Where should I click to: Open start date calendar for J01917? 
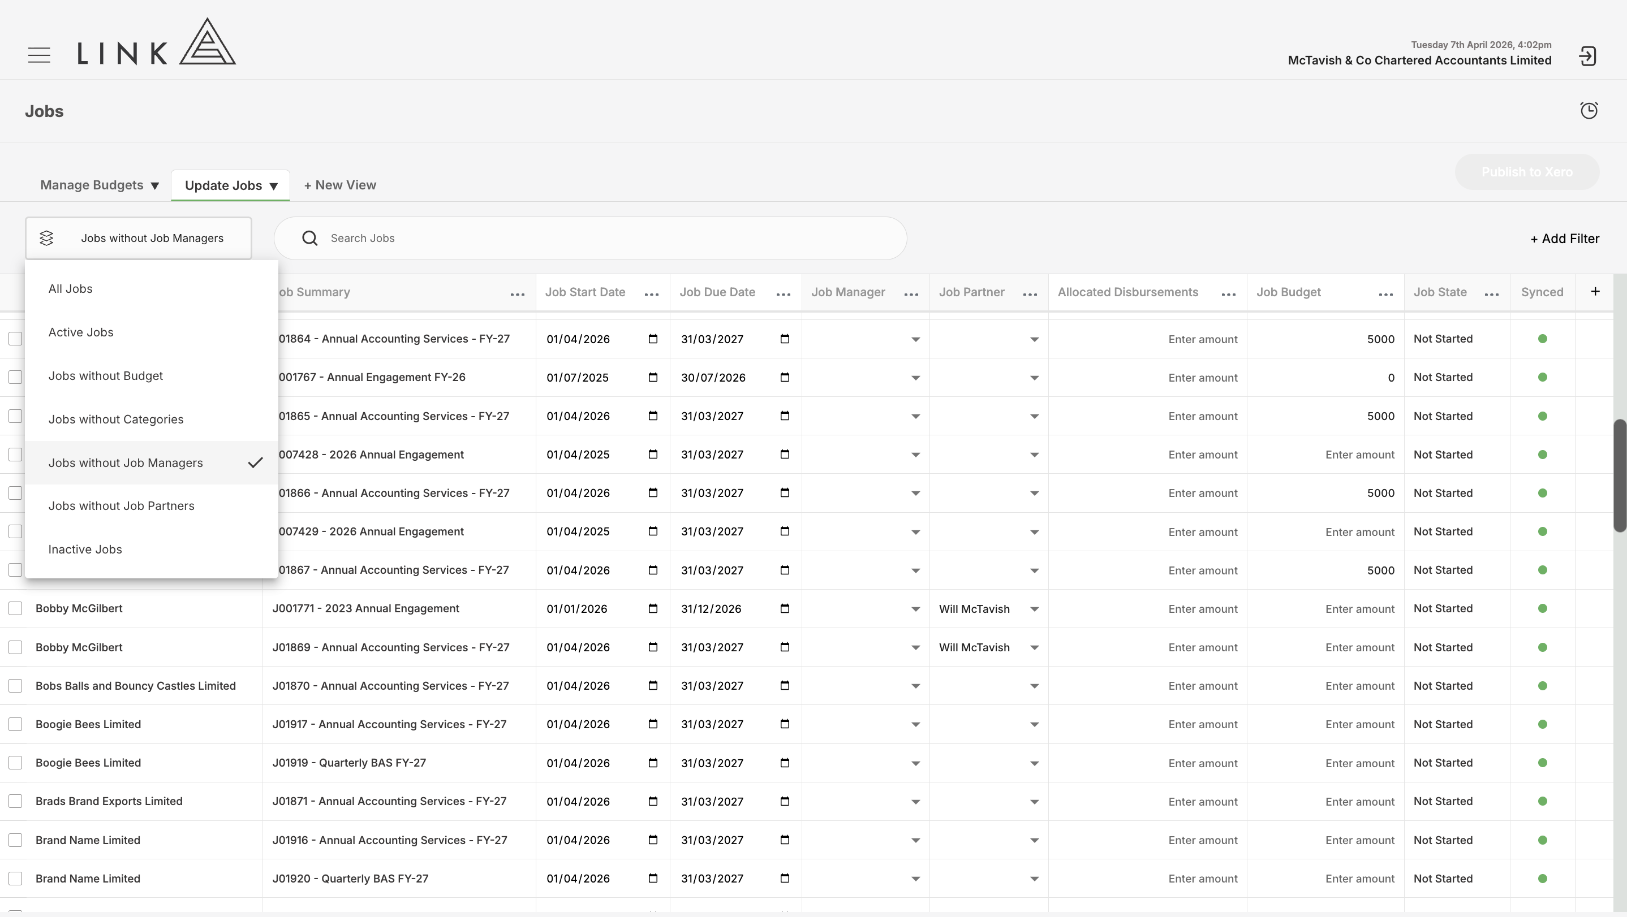pos(653,724)
